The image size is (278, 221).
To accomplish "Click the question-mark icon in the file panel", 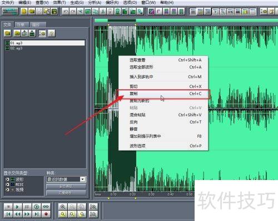I will [x=52, y=33].
